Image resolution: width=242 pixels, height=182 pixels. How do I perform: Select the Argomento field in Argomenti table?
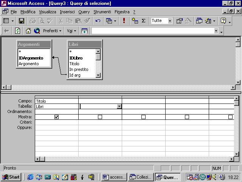pos(29,64)
